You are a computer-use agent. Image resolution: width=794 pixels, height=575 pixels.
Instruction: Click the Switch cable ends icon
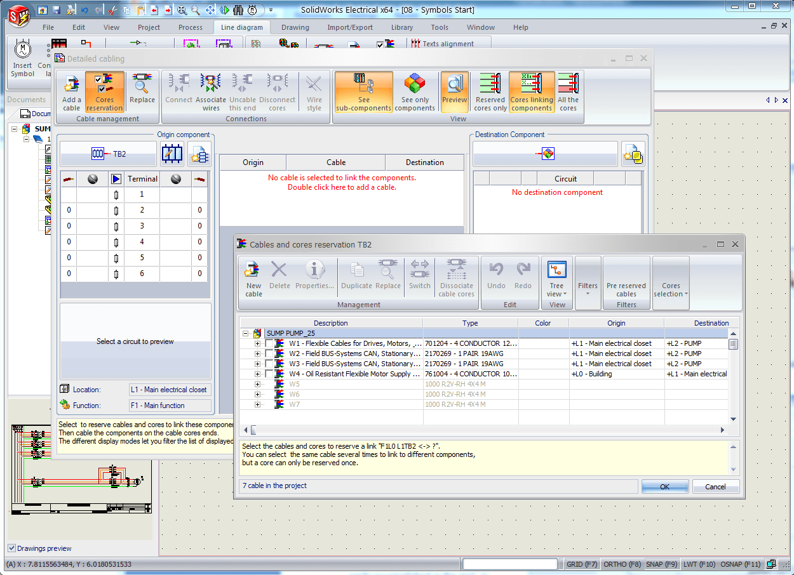click(x=420, y=276)
